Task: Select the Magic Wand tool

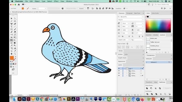Action: [x=11, y=21]
